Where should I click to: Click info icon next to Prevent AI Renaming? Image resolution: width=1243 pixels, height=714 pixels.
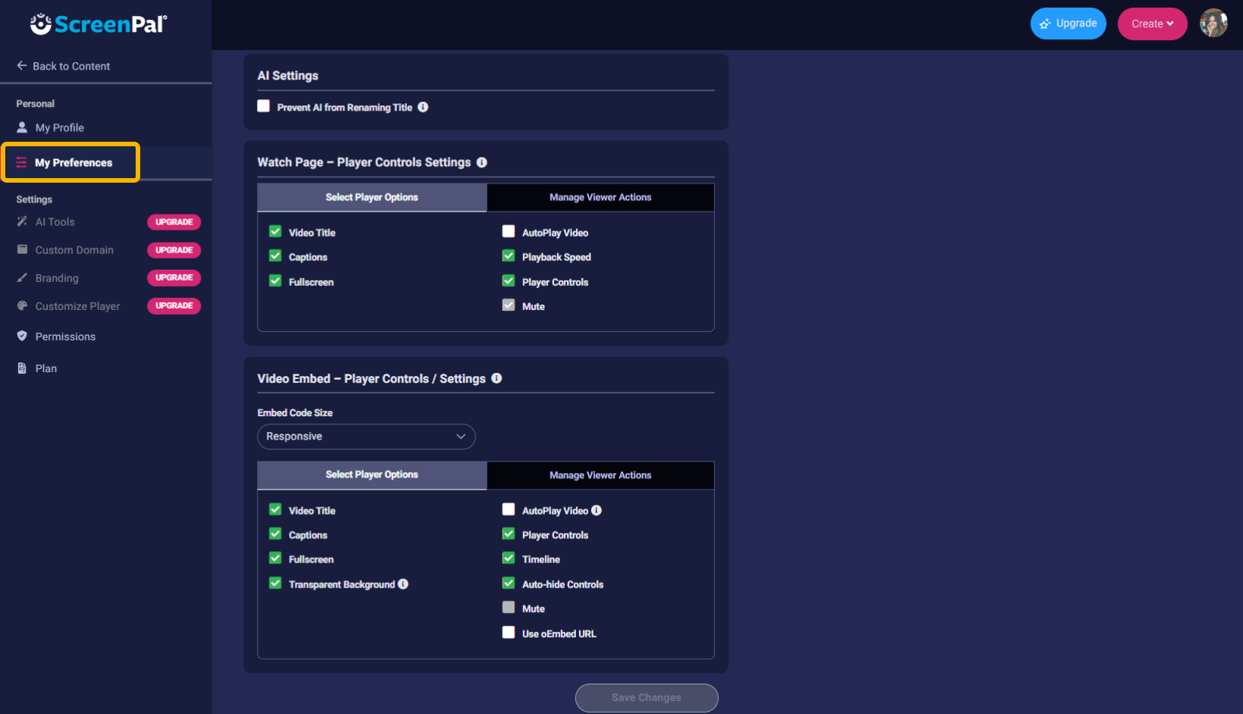[x=423, y=107]
